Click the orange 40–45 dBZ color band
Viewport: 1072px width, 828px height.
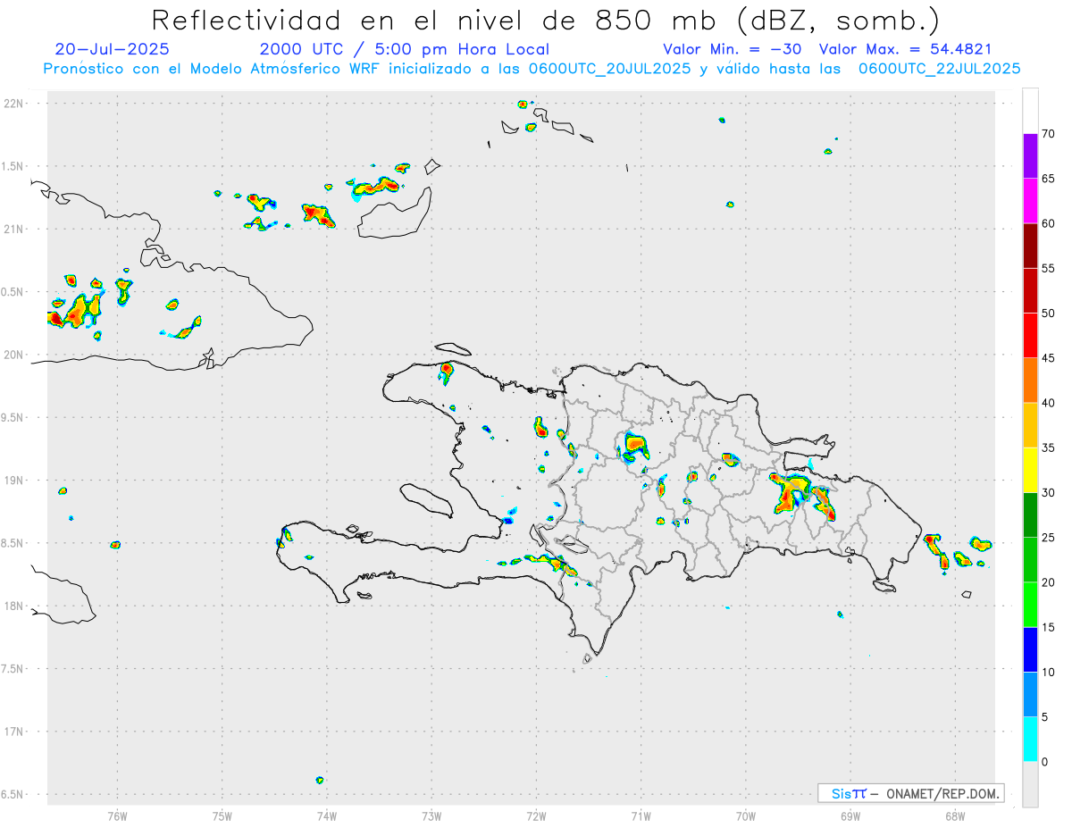(1030, 381)
